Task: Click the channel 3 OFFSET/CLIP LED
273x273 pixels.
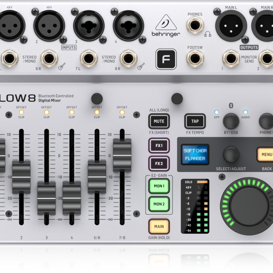Action: [x=46, y=112]
